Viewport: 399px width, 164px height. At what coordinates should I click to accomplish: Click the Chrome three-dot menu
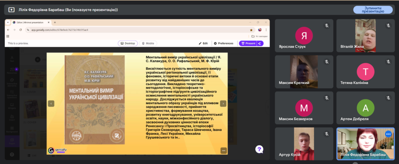266,30
